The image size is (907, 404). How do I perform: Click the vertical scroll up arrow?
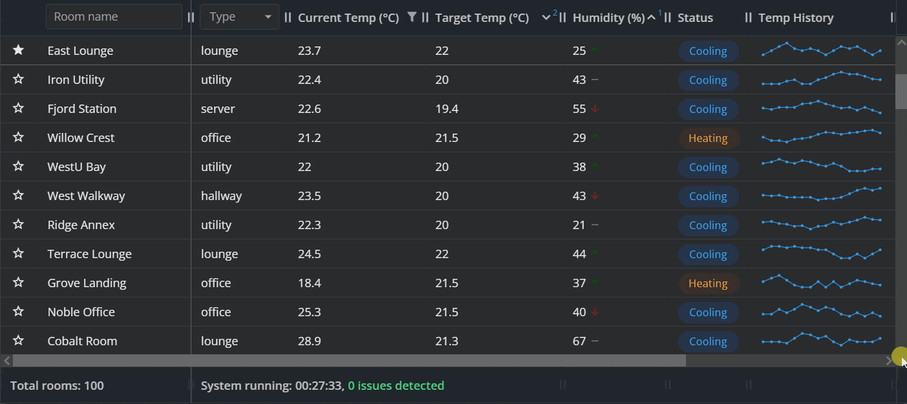[x=901, y=42]
